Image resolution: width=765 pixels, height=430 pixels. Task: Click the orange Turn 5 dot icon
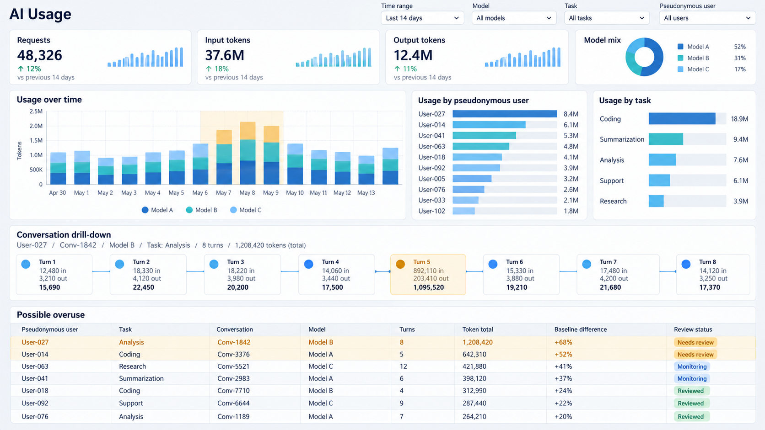400,264
